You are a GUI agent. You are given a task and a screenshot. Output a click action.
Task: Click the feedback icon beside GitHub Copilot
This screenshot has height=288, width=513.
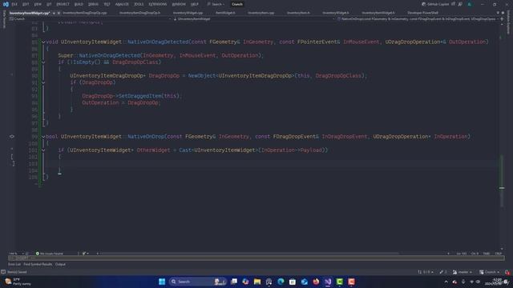point(460,4)
